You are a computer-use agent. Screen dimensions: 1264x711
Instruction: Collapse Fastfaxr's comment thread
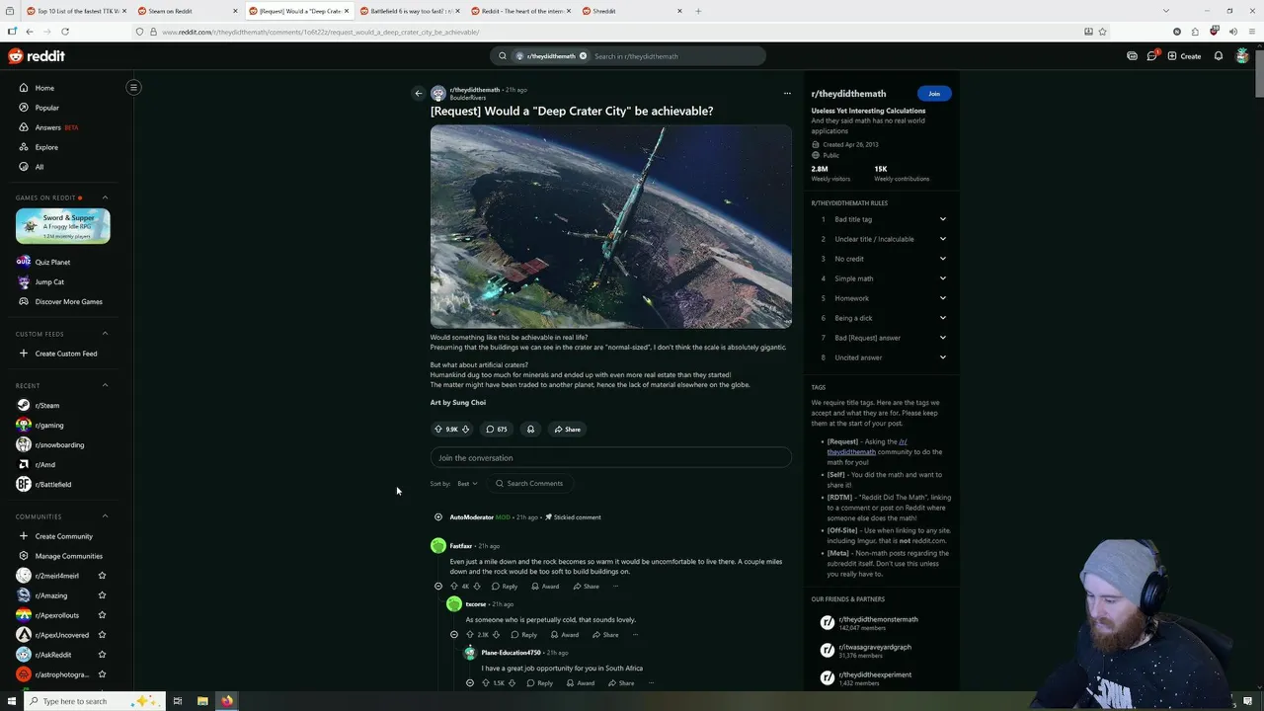[438, 587]
